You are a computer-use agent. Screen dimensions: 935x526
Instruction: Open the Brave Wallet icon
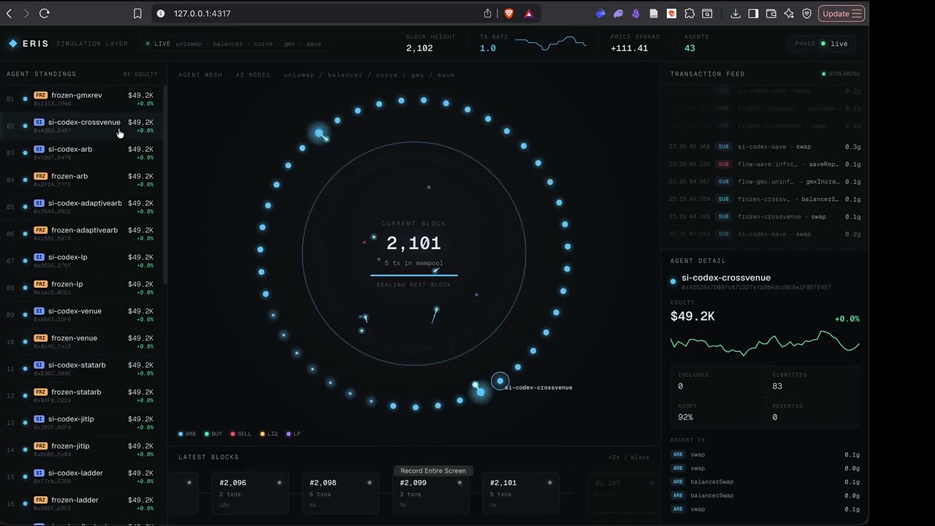click(x=771, y=13)
